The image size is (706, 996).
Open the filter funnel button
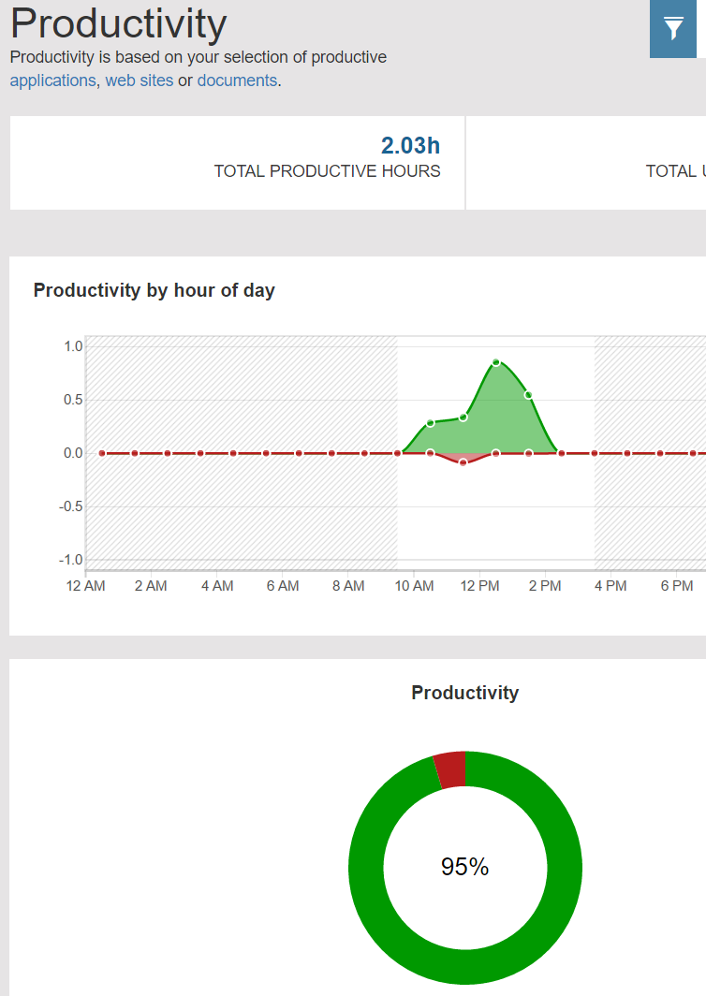pyautogui.click(x=673, y=29)
